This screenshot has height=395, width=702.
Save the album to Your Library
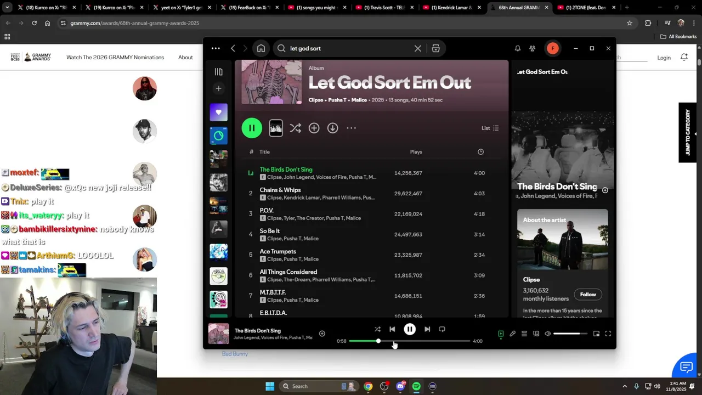click(x=314, y=128)
